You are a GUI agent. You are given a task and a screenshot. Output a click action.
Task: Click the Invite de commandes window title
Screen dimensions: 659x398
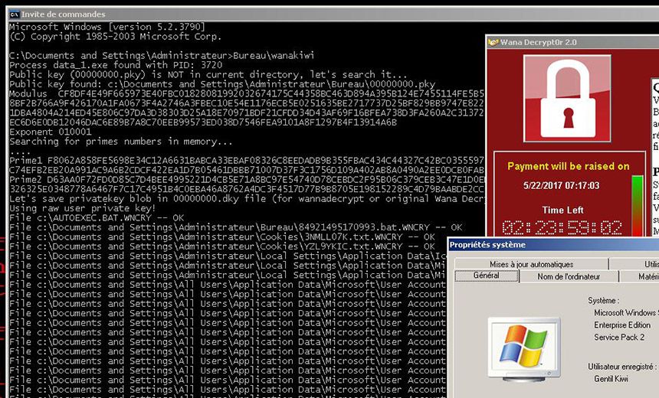pyautogui.click(x=63, y=15)
